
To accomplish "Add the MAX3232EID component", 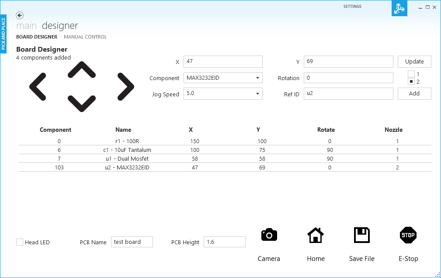I will point(414,93).
